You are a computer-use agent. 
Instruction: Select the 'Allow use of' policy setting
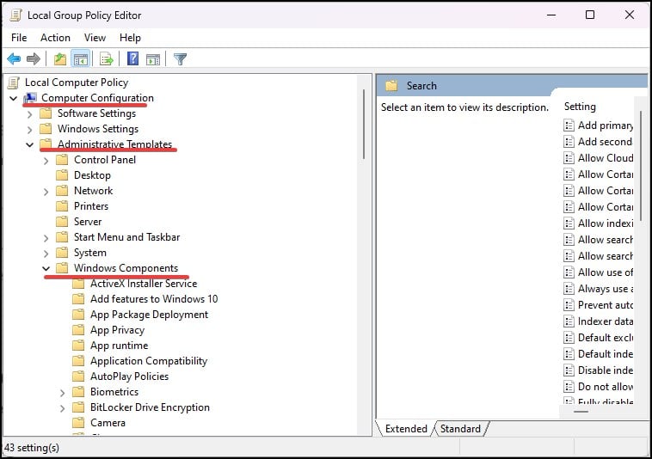point(606,272)
